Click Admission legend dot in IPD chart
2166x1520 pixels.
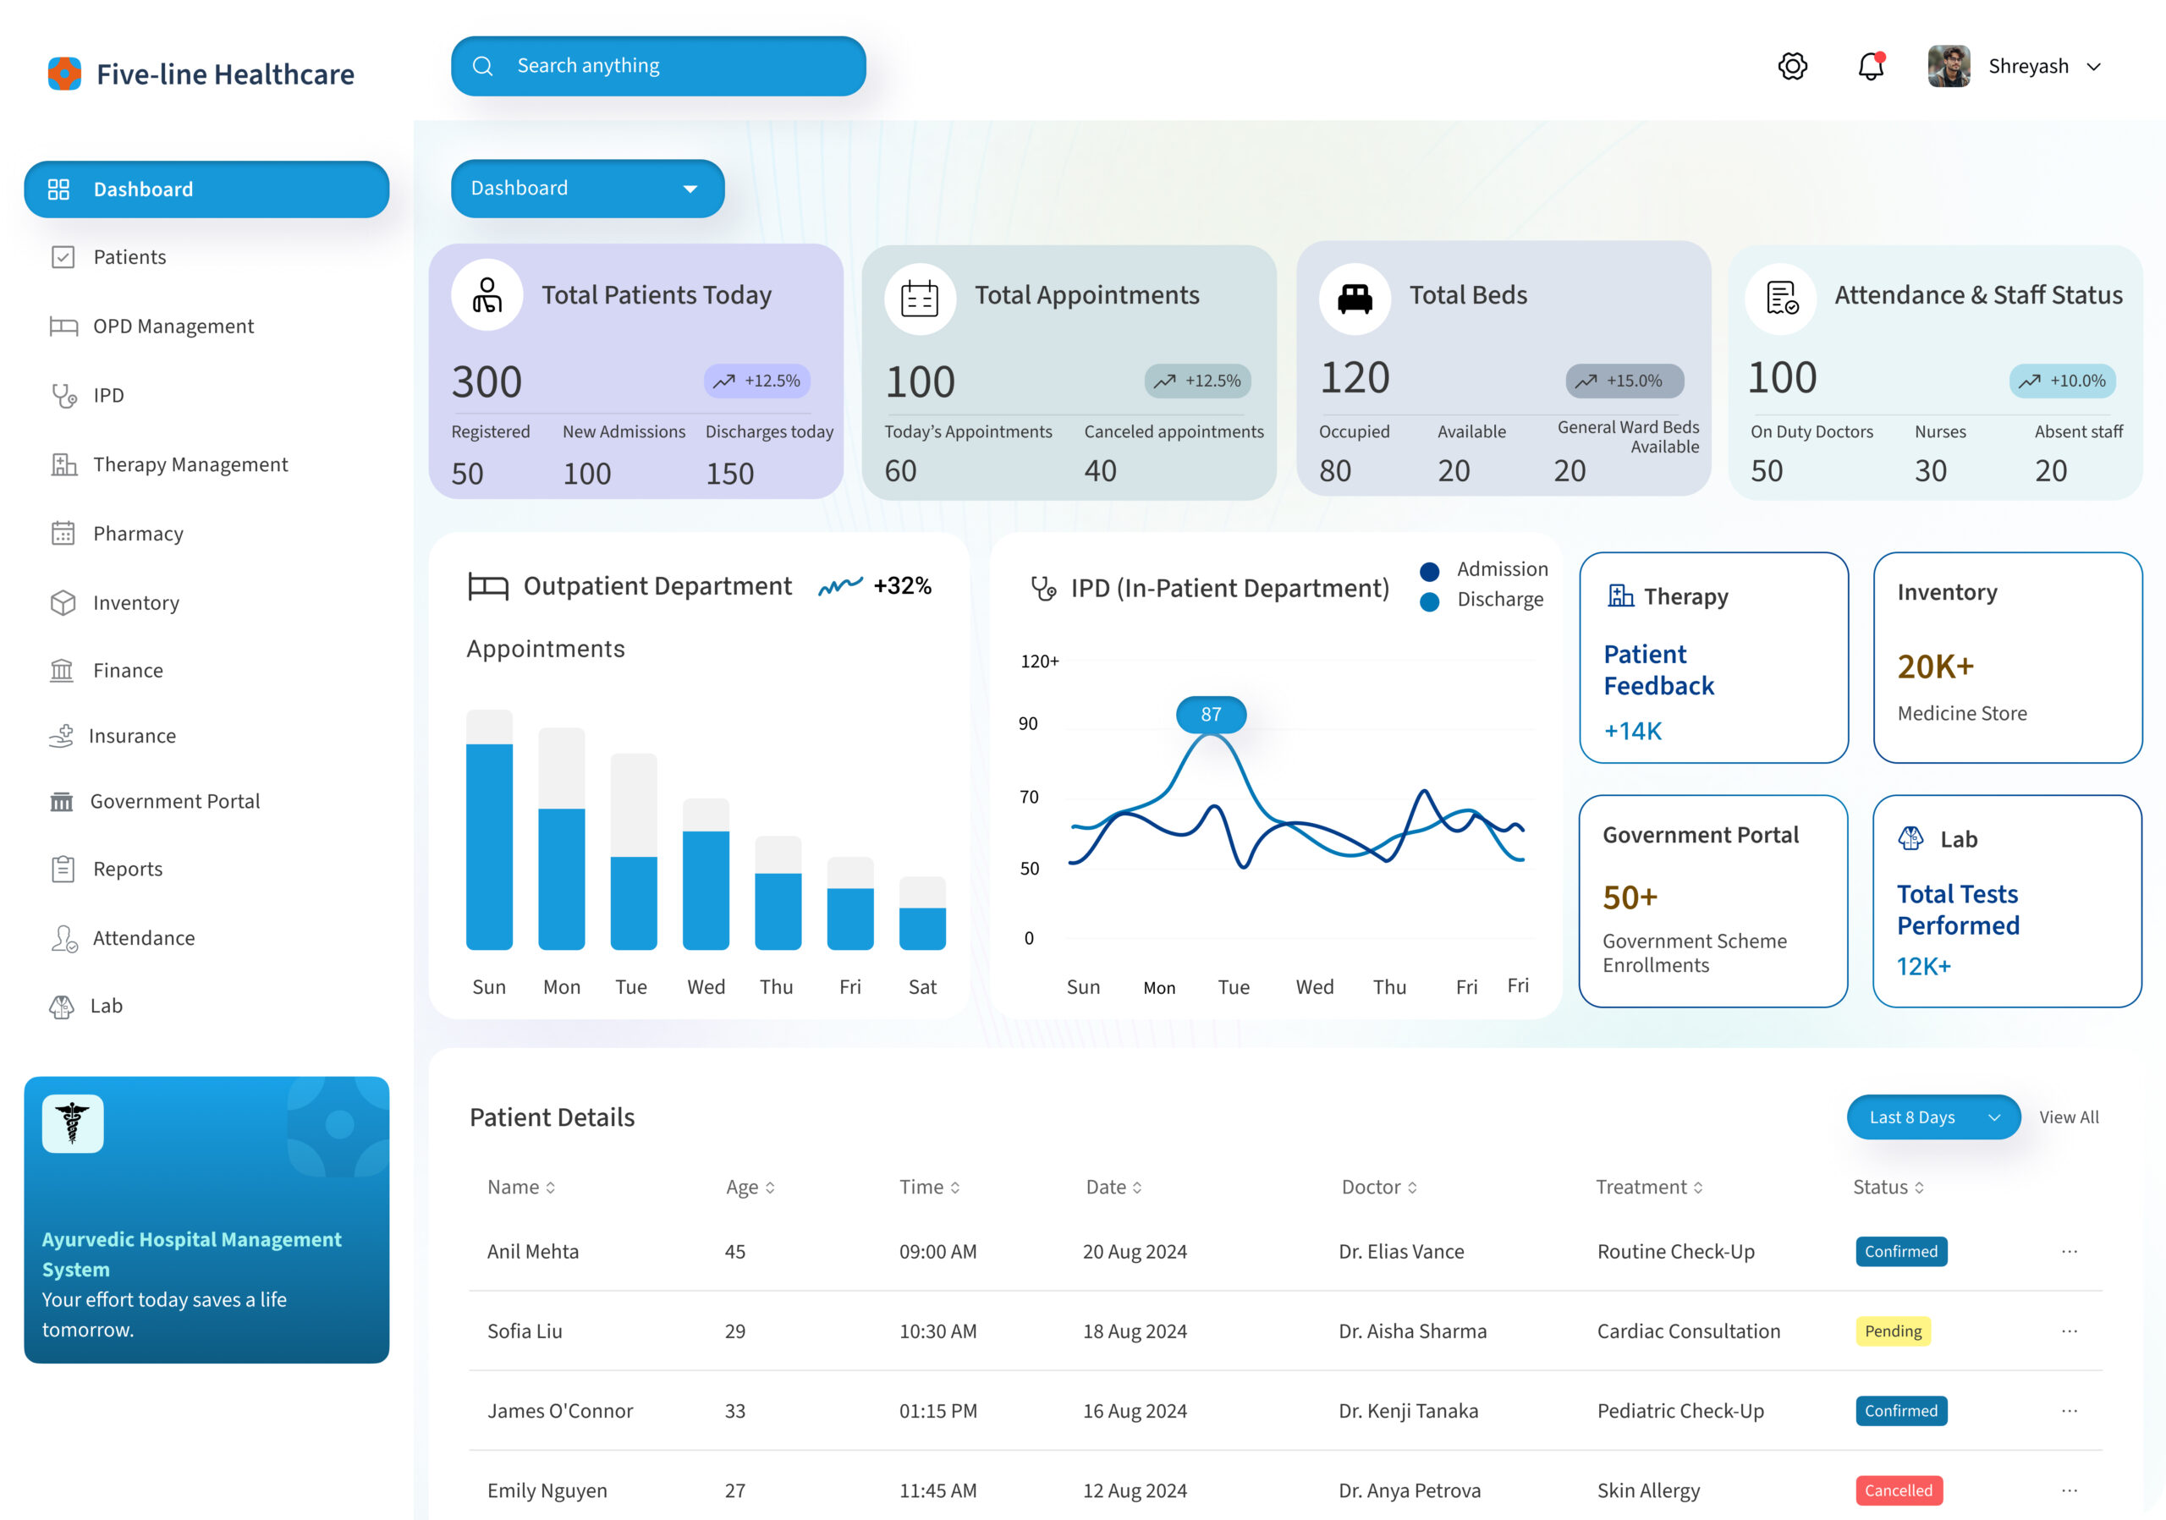click(x=1429, y=572)
